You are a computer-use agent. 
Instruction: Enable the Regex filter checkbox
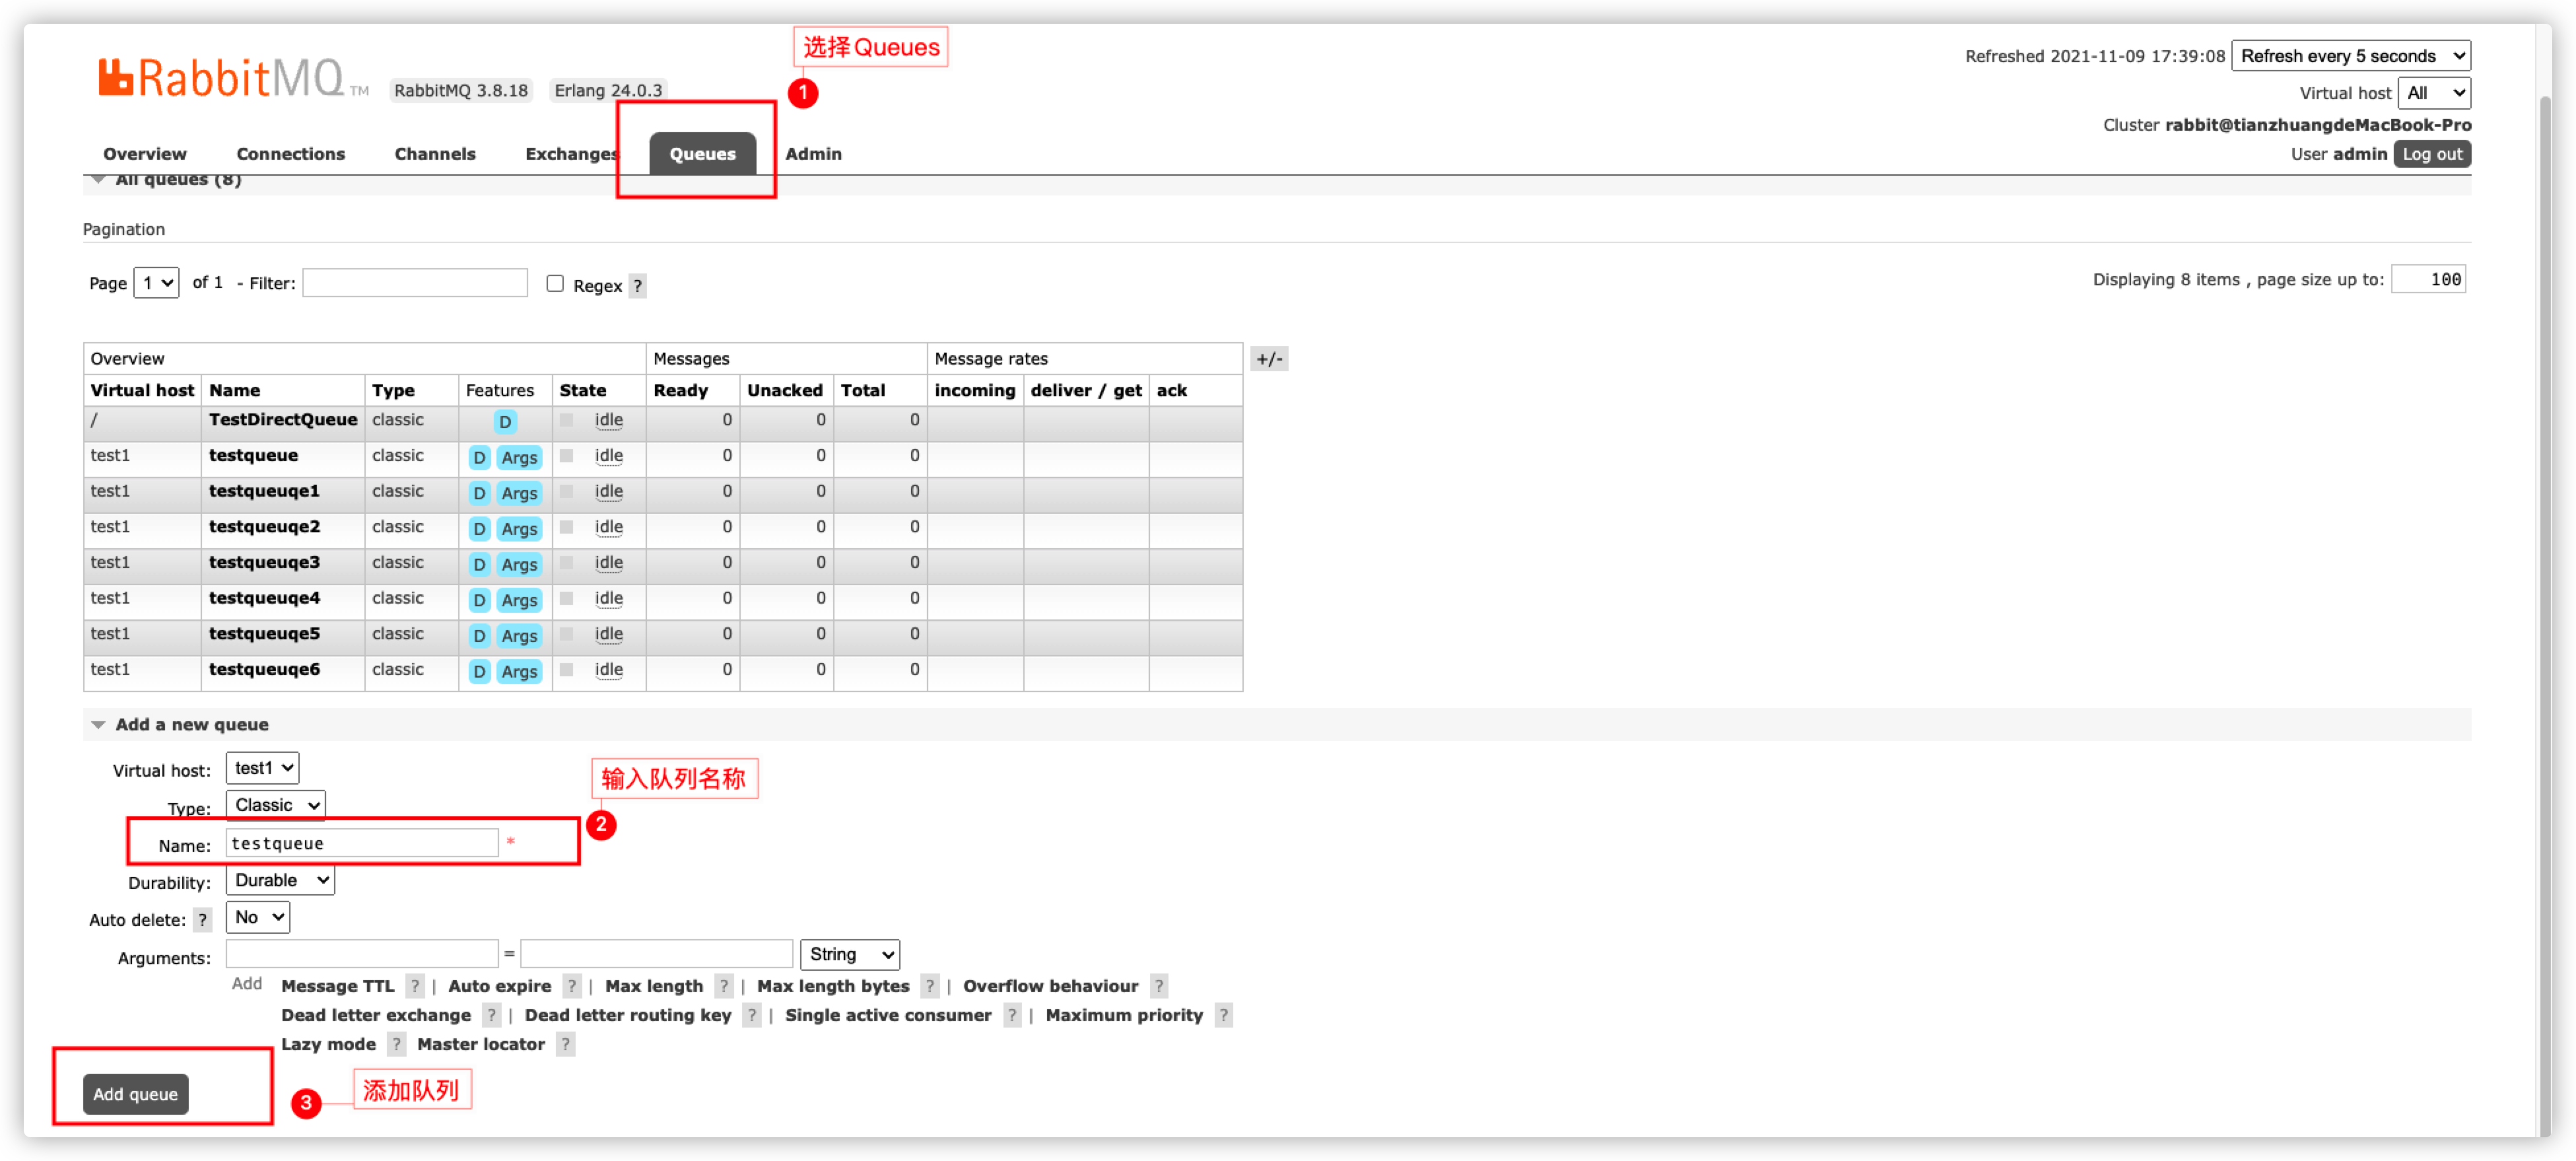point(555,284)
